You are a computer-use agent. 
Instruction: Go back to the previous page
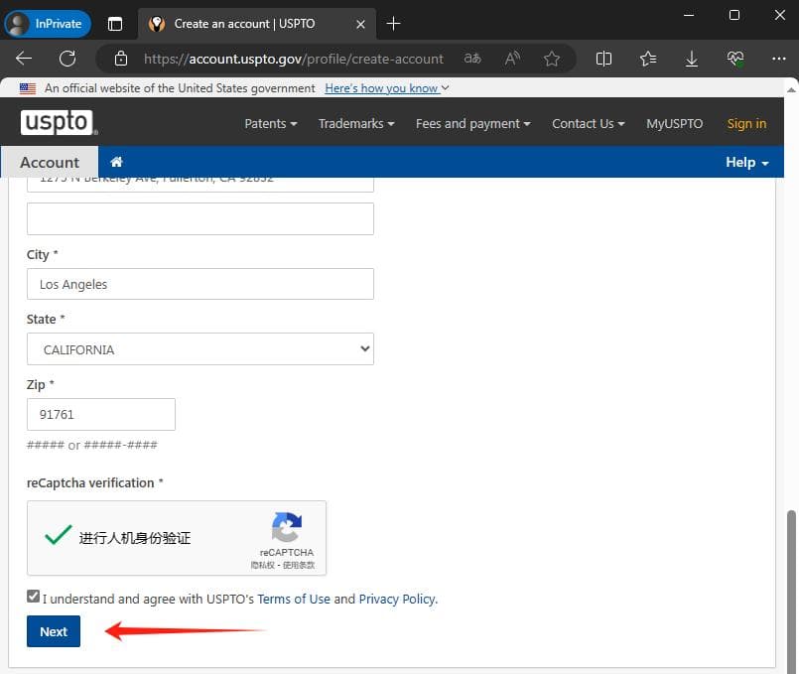[x=24, y=59]
